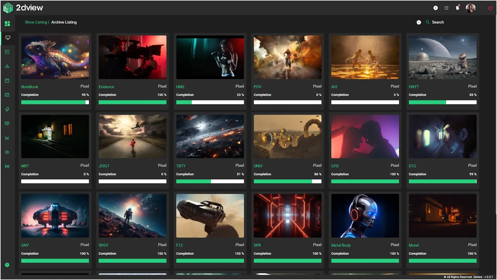This screenshot has width=497, height=280.
Task: Switch to Show Listing tab
Action: (x=36, y=22)
